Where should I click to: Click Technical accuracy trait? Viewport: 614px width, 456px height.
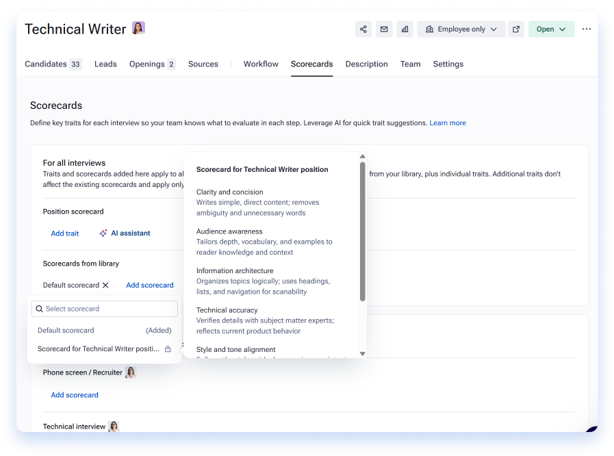pos(227,310)
